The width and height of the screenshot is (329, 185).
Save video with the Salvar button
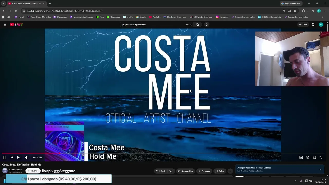pos(220,171)
